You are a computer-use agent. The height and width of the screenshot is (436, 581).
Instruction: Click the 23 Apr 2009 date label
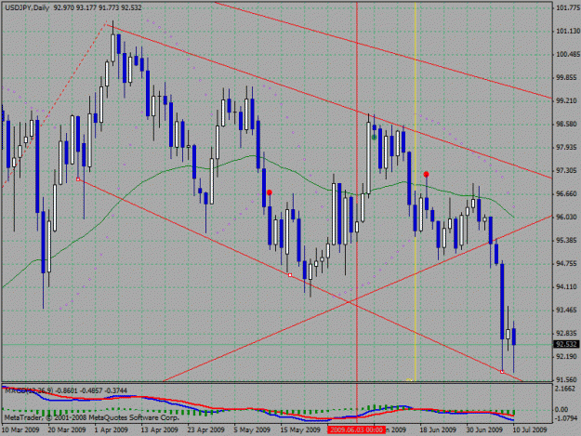tap(205, 429)
